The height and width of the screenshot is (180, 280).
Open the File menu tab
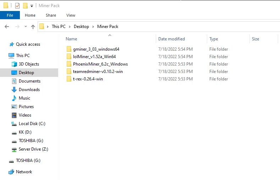coord(10,15)
